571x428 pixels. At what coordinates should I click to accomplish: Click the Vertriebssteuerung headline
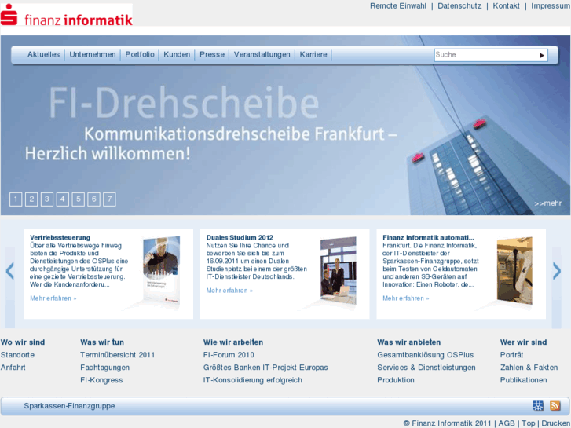60,237
